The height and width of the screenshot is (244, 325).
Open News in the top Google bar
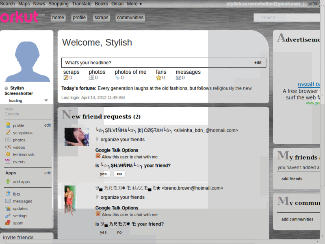(x=39, y=4)
